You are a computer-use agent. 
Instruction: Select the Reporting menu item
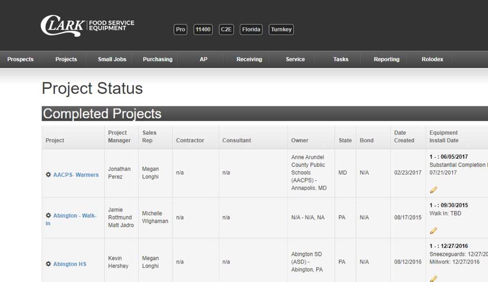tap(386, 59)
